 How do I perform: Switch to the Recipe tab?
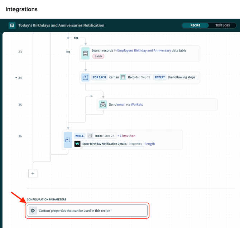[195, 25]
